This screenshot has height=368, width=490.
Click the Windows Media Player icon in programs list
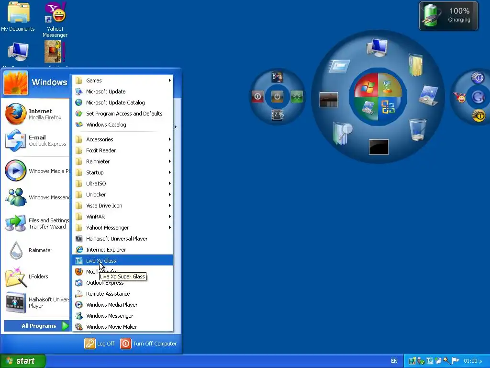[x=79, y=305]
